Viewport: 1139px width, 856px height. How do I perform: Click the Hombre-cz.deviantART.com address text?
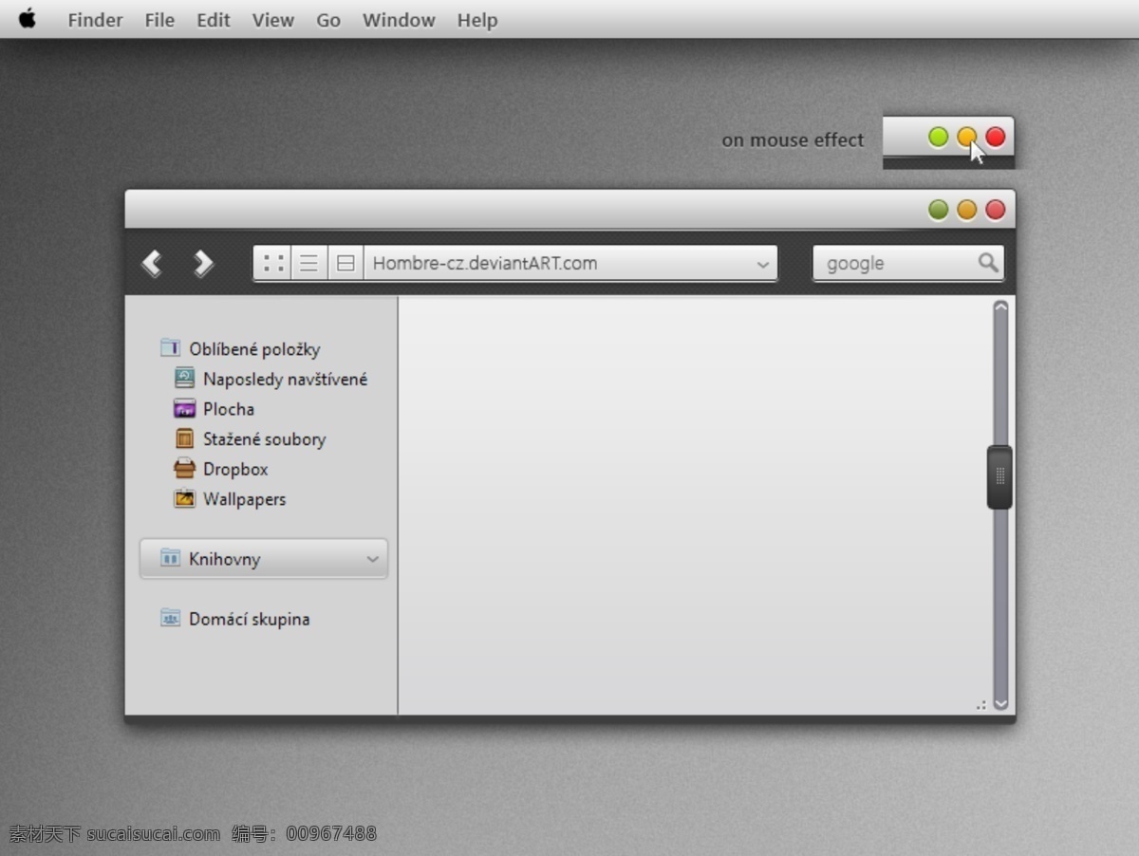[485, 264]
